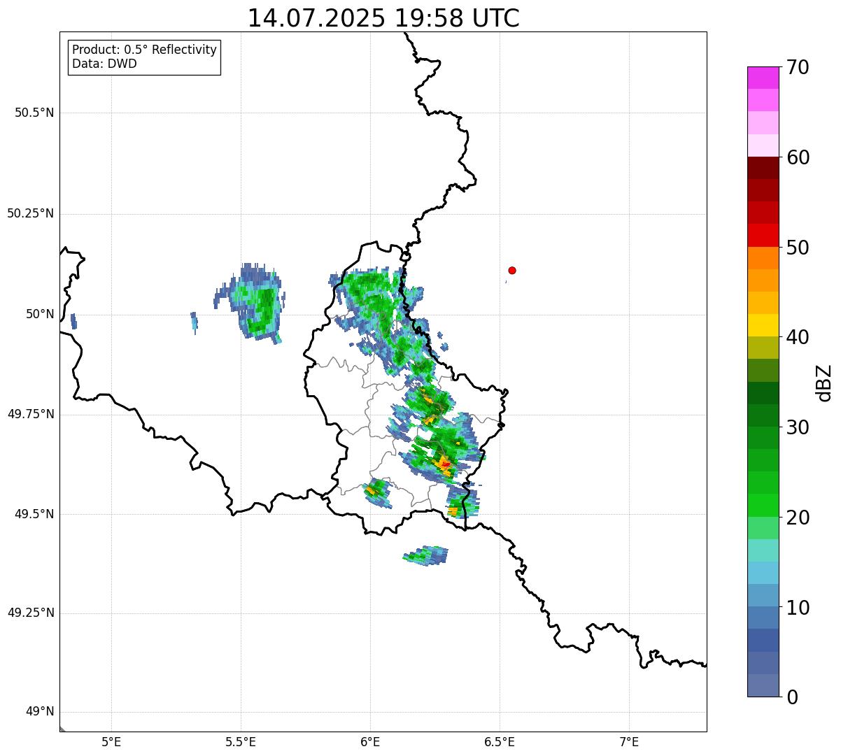Click the '5.5°E' longitude tick label
This screenshot has width=841, height=756.
tap(241, 743)
